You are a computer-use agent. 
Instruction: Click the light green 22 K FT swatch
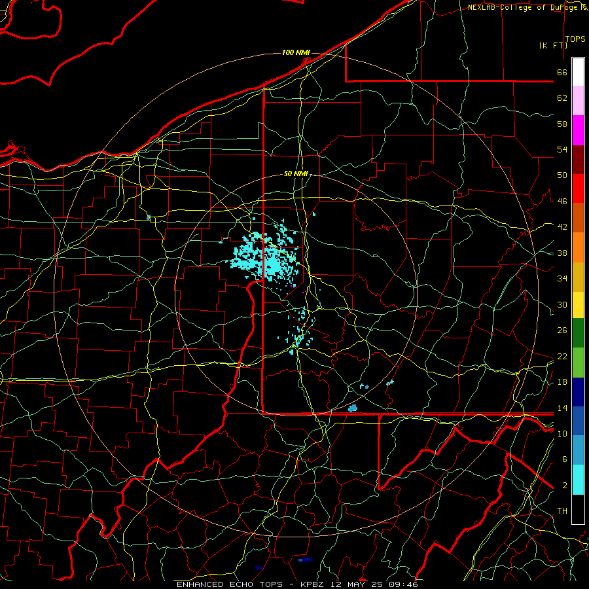tap(578, 363)
